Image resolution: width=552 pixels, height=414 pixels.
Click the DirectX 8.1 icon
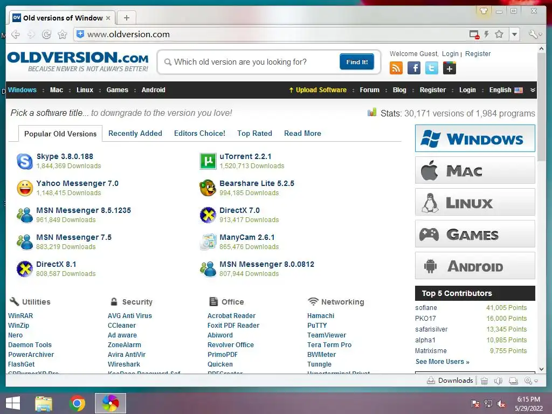(x=25, y=269)
